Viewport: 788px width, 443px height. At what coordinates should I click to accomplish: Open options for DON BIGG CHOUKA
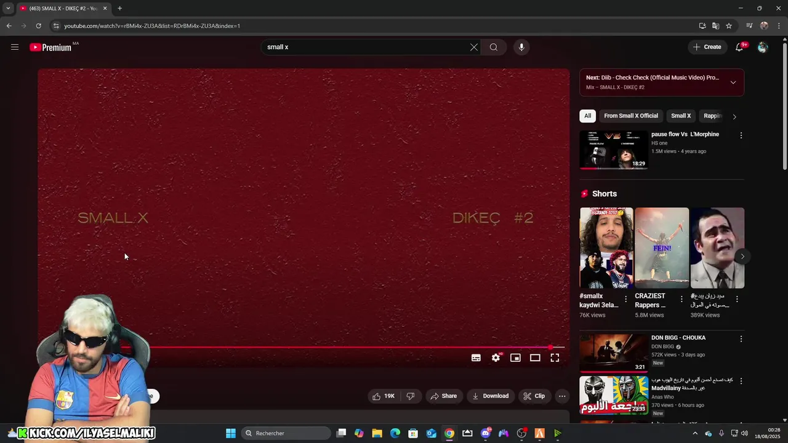741,339
